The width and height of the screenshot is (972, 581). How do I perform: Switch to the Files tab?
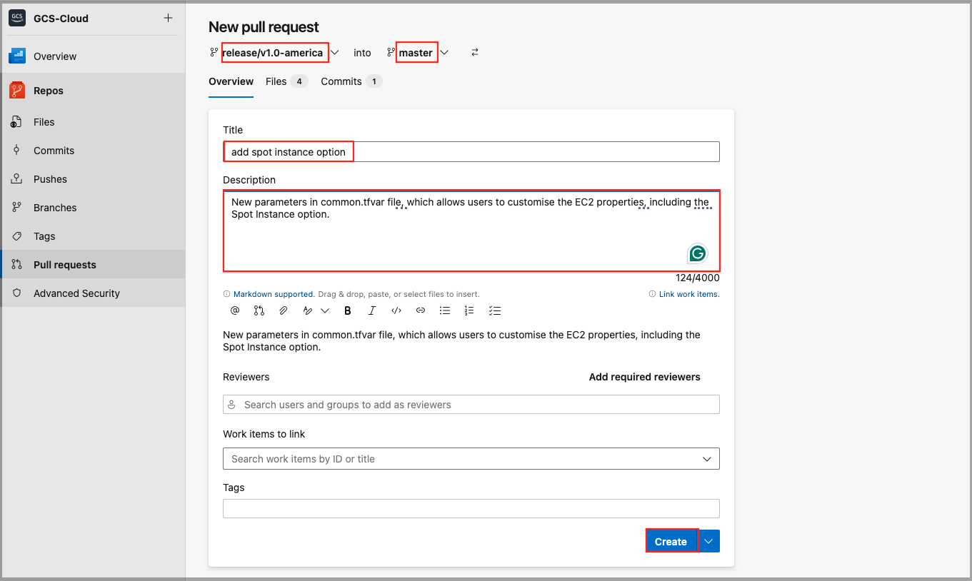click(x=276, y=81)
